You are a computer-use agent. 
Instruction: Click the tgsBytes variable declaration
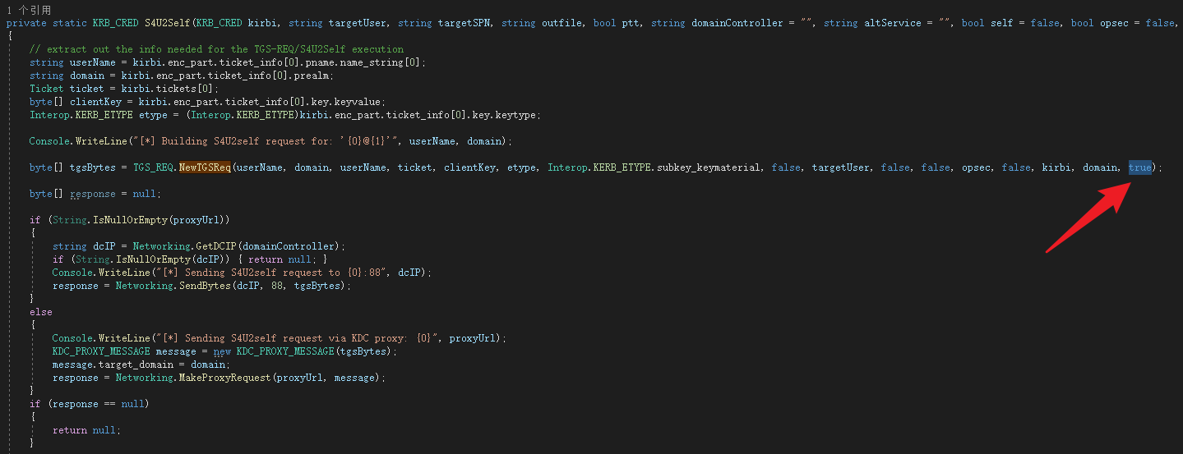pyautogui.click(x=92, y=167)
